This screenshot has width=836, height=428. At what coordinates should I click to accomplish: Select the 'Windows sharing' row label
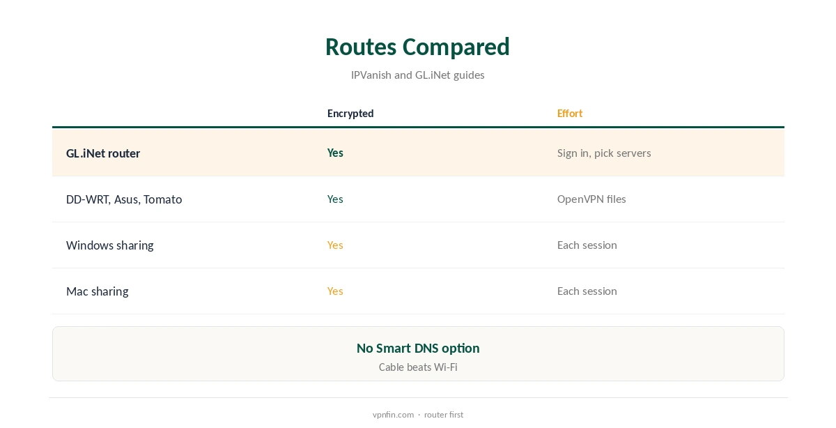[109, 245]
